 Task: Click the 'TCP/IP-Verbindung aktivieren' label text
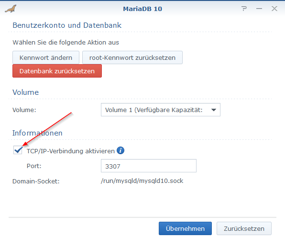tap(70, 151)
